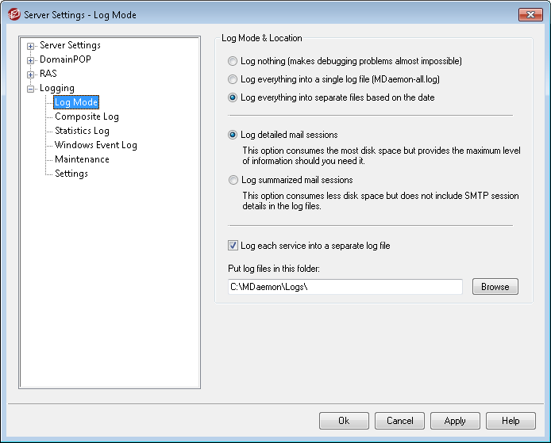Select Settings under Logging
The image size is (551, 443).
[71, 174]
